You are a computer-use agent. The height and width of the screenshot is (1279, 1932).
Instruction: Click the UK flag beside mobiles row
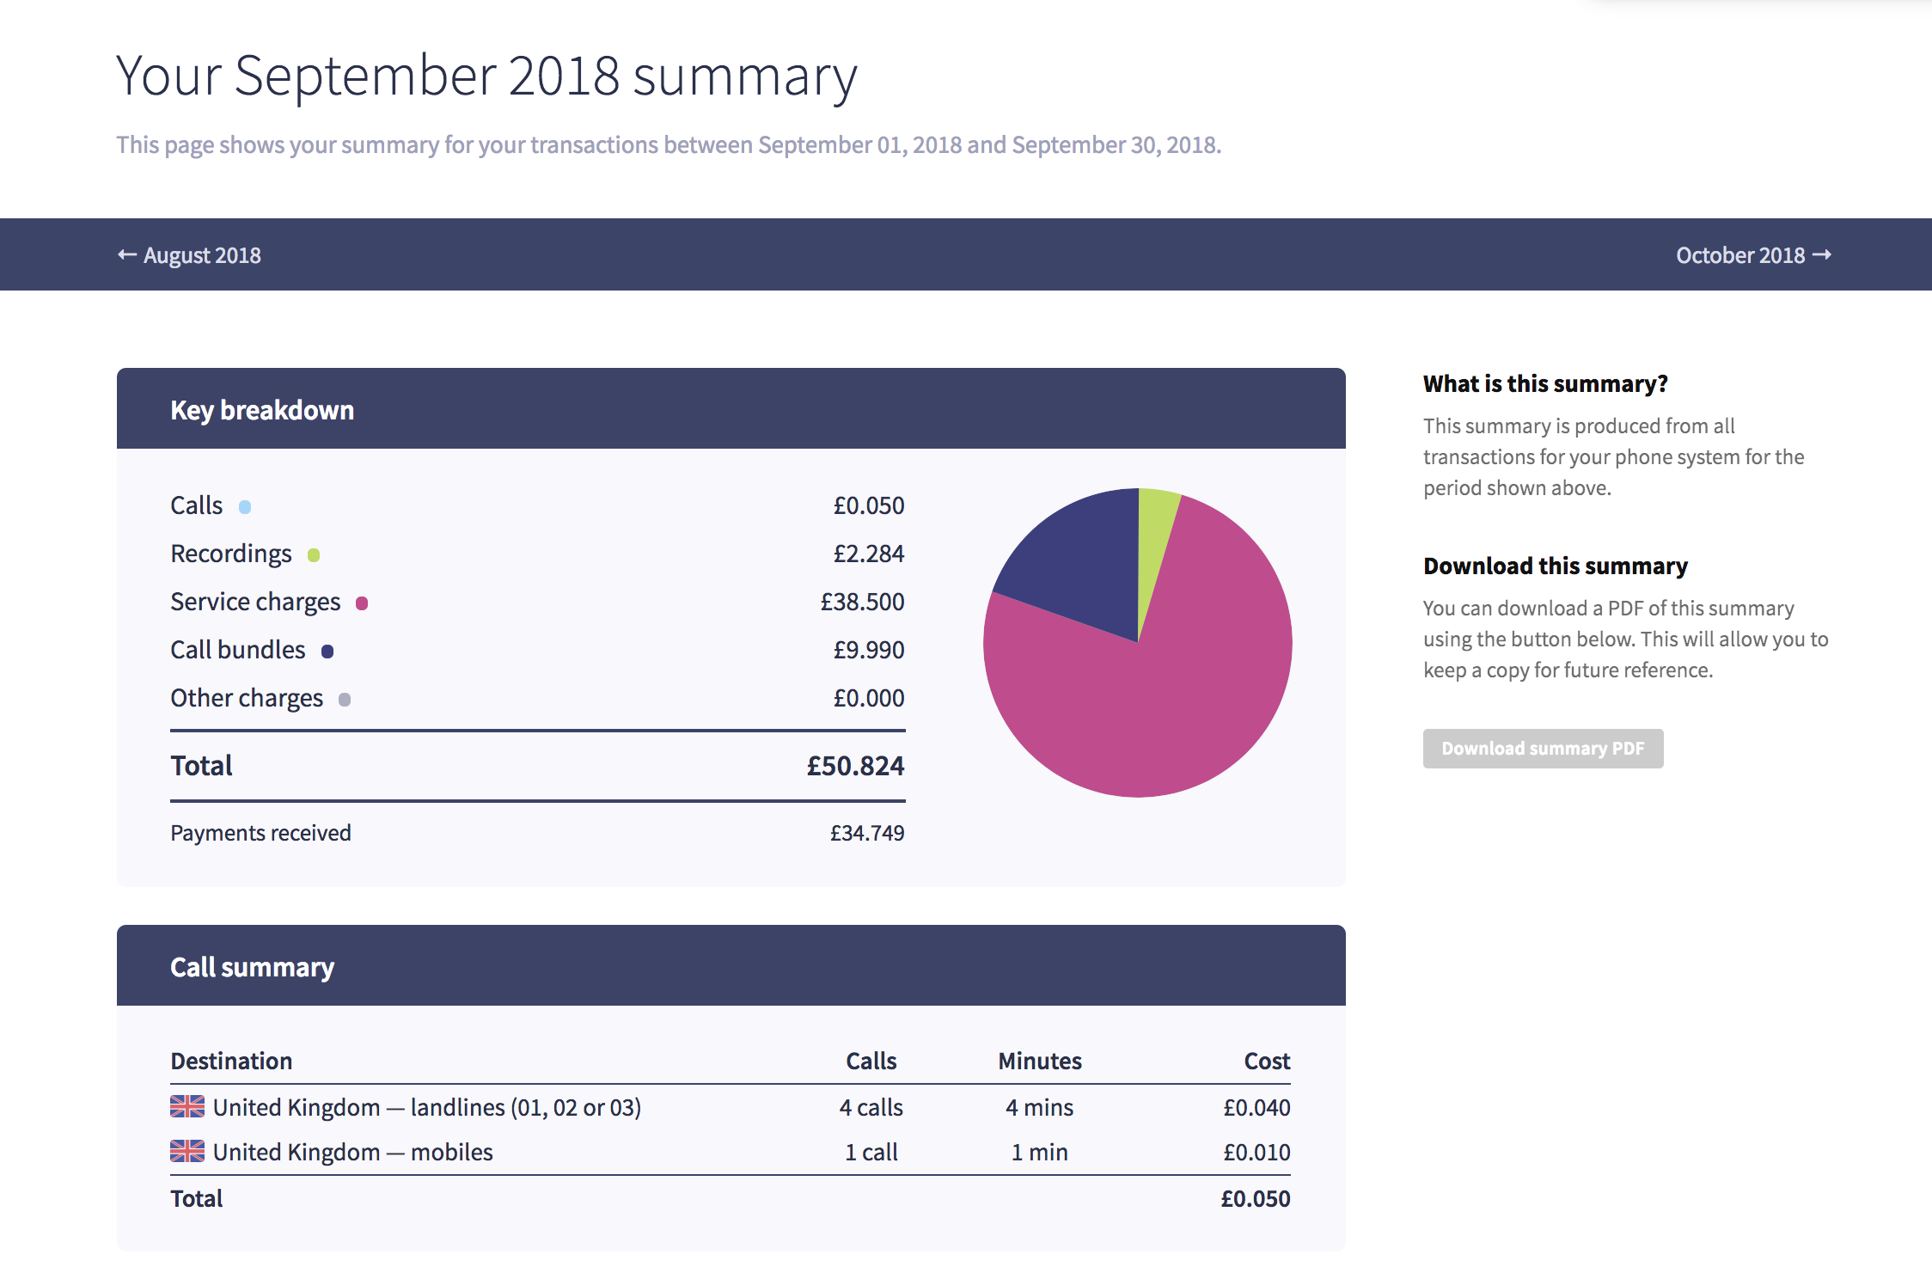coord(187,1151)
